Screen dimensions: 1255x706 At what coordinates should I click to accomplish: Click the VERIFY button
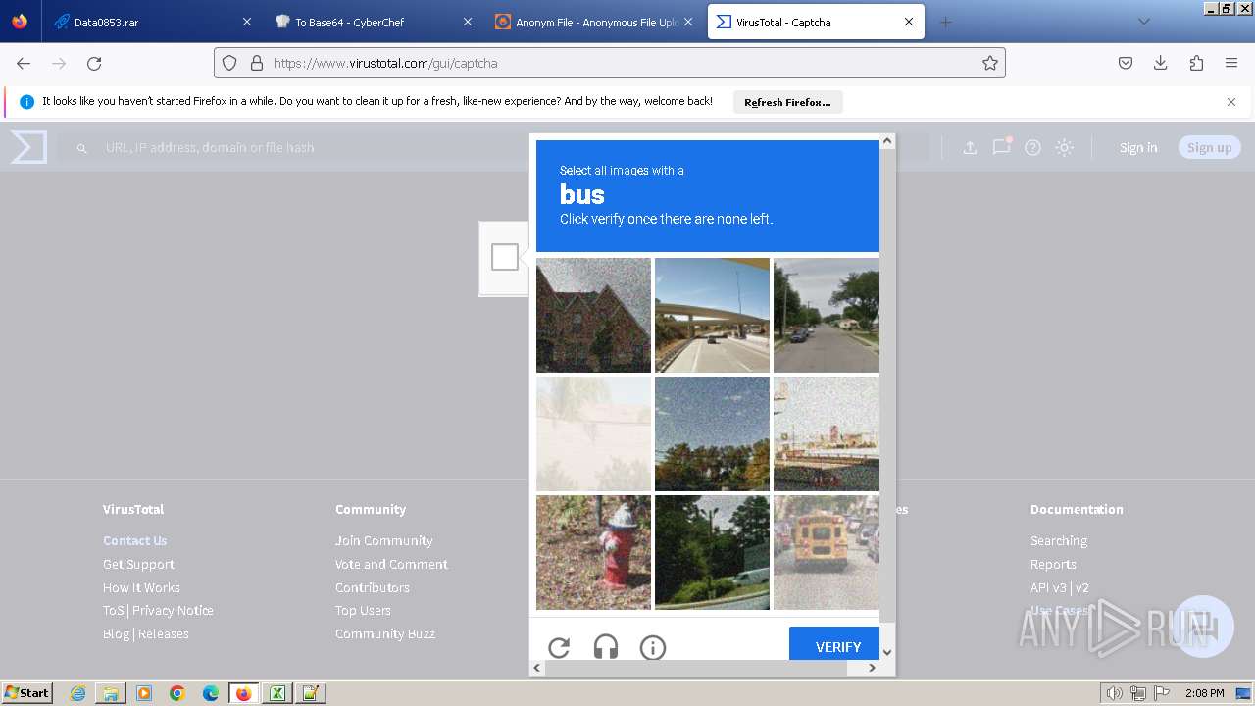(x=834, y=646)
